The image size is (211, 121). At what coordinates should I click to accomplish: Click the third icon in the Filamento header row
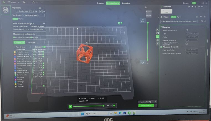(195, 7)
